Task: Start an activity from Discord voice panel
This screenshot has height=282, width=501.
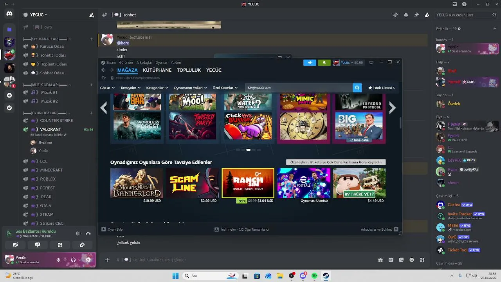Action: 60,245
